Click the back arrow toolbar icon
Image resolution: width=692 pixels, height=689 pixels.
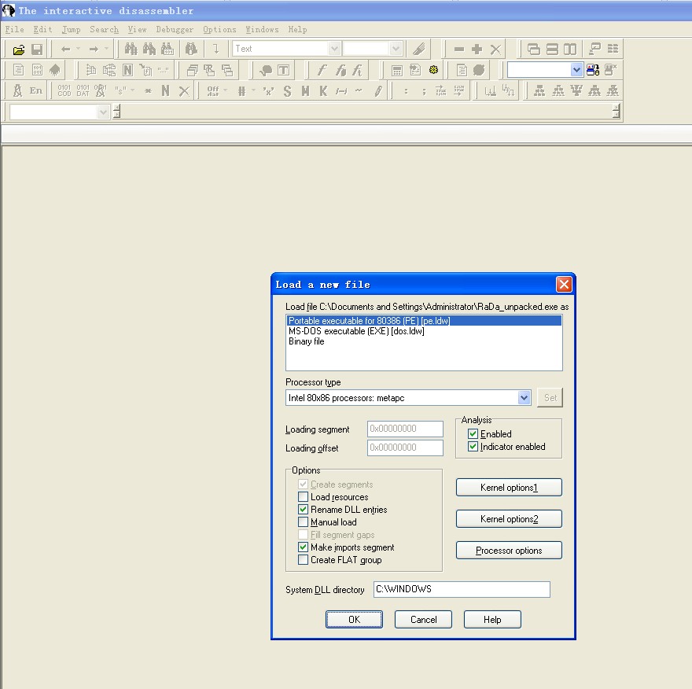click(66, 49)
